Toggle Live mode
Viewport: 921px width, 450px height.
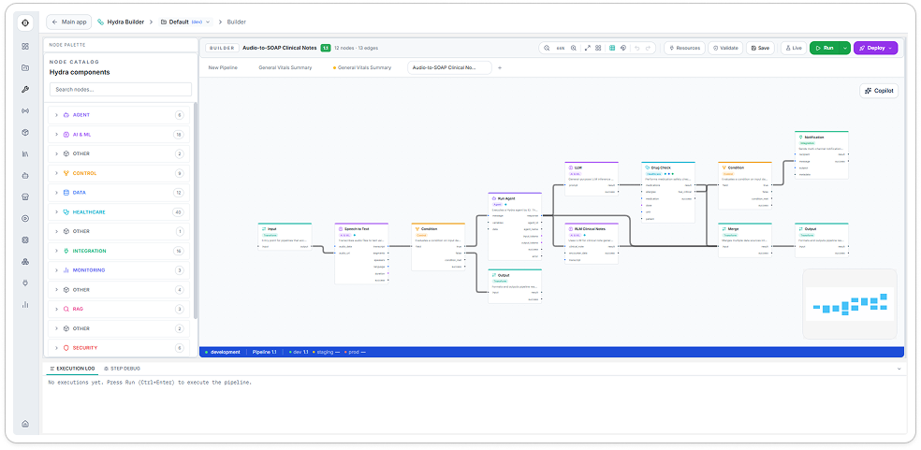pyautogui.click(x=794, y=48)
